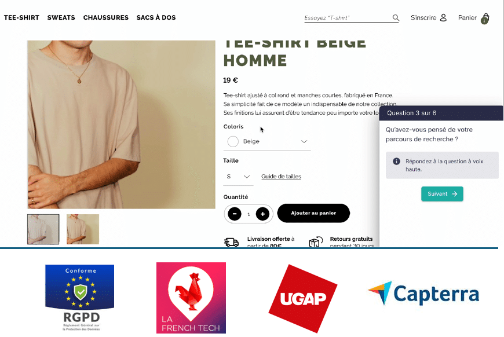Viewport: 504px width, 337px height.
Task: Add product with Ajouter au panier
Action: coord(313,213)
